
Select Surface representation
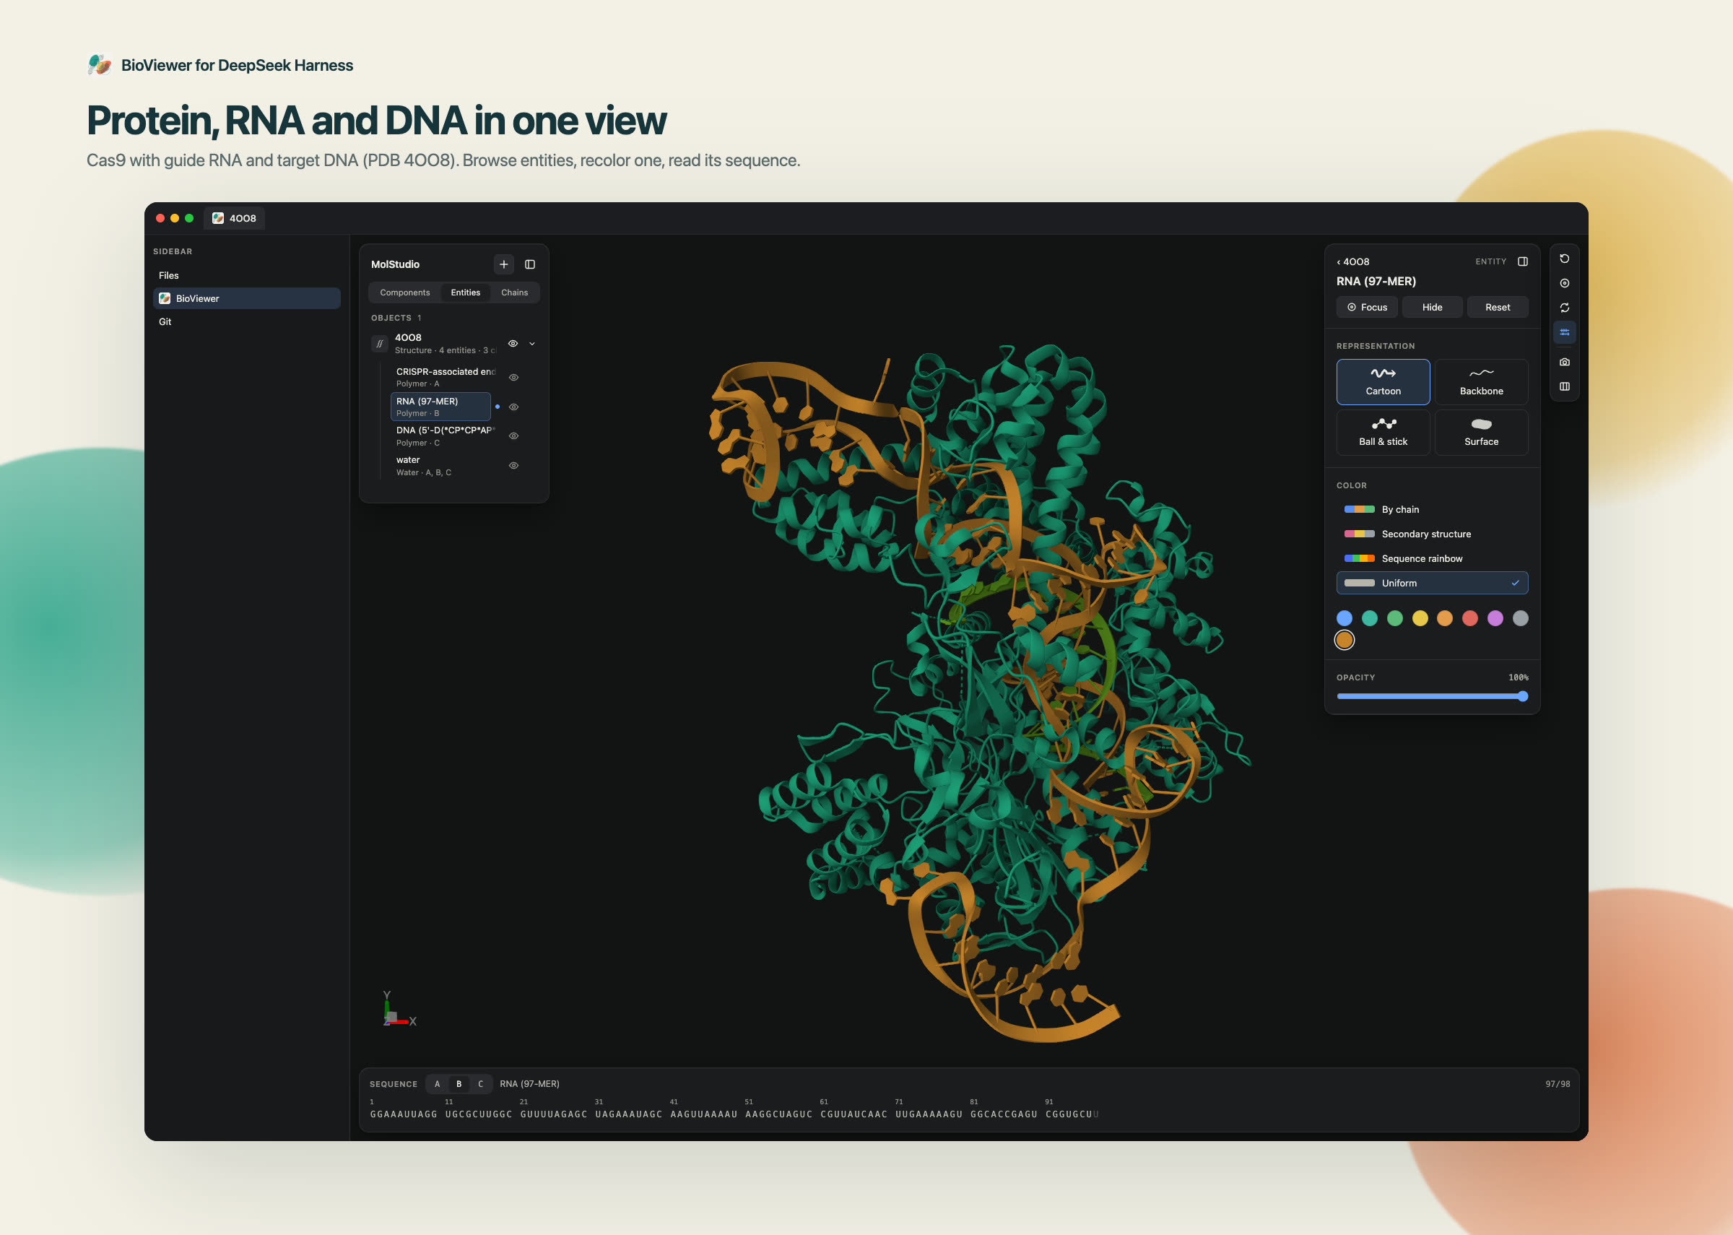[1481, 433]
